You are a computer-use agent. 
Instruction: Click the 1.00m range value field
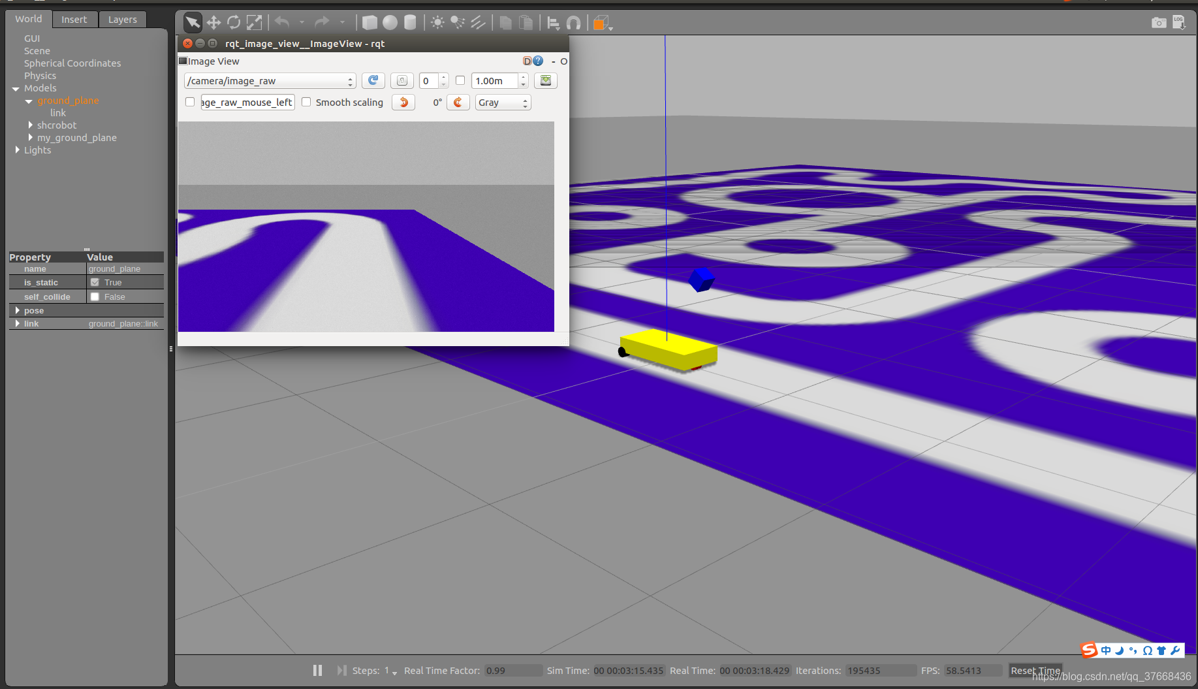[494, 81]
